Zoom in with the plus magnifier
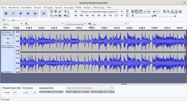 pyautogui.click(x=164, y=12)
